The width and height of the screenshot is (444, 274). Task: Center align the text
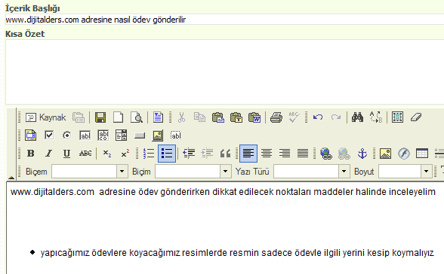pyautogui.click(x=267, y=154)
